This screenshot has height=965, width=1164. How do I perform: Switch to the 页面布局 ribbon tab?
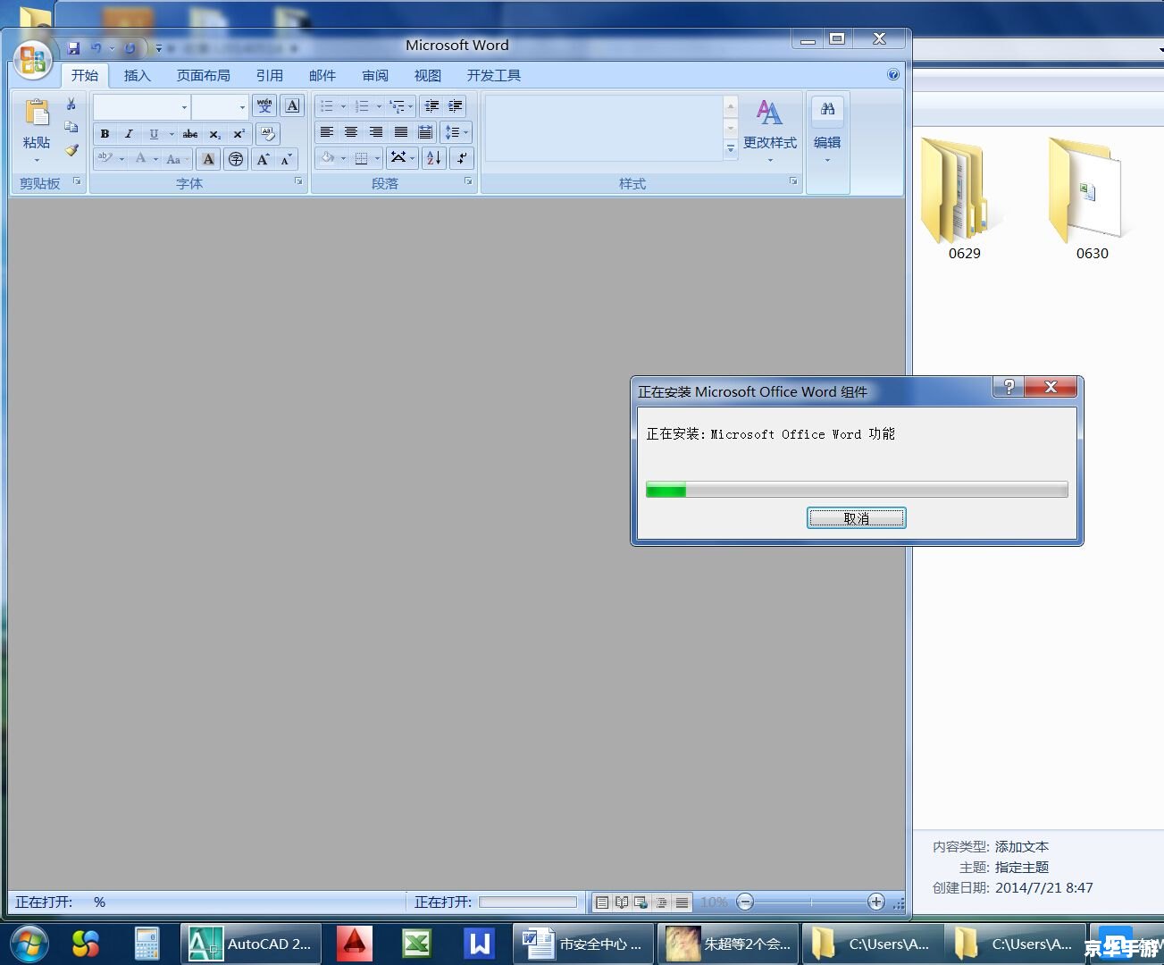[204, 76]
